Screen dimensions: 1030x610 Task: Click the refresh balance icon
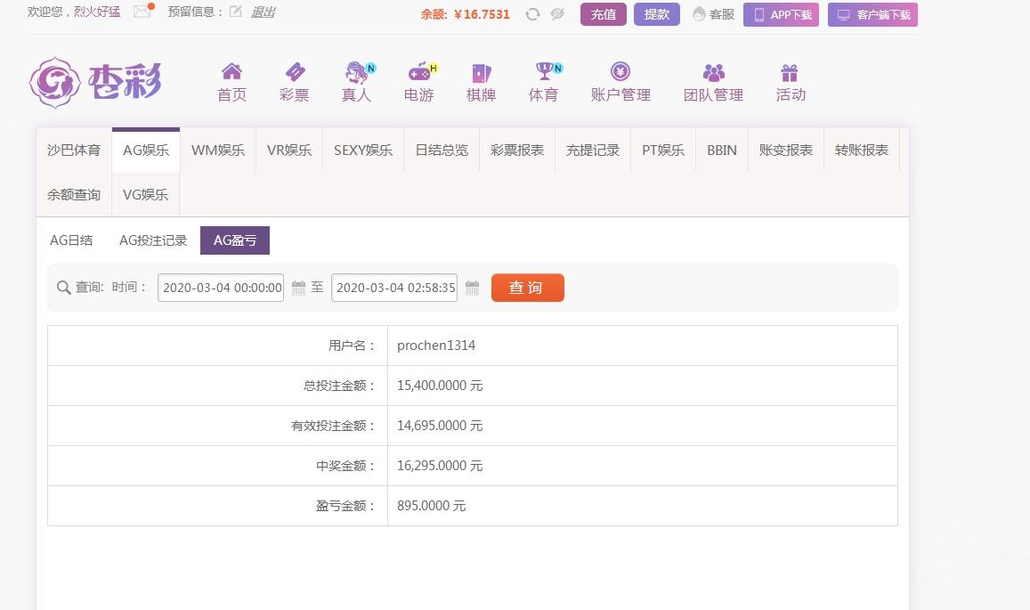pyautogui.click(x=533, y=14)
